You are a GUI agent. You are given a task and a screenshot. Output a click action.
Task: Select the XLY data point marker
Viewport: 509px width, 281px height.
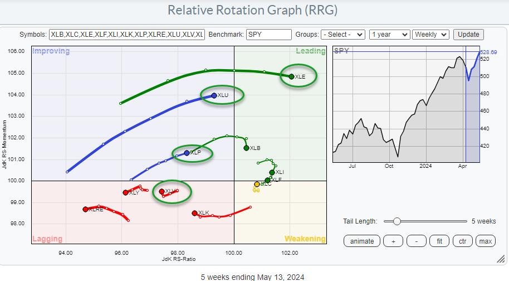[126, 192]
